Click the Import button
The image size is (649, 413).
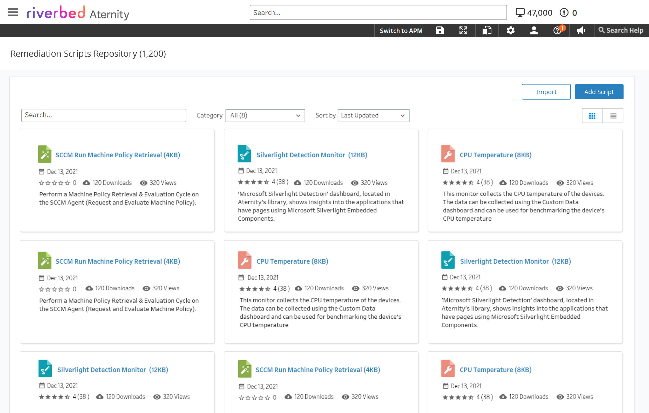click(x=546, y=92)
